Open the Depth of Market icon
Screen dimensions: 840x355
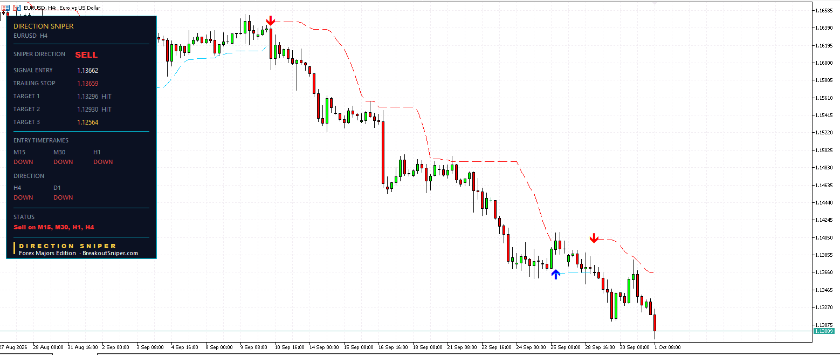(x=17, y=8)
